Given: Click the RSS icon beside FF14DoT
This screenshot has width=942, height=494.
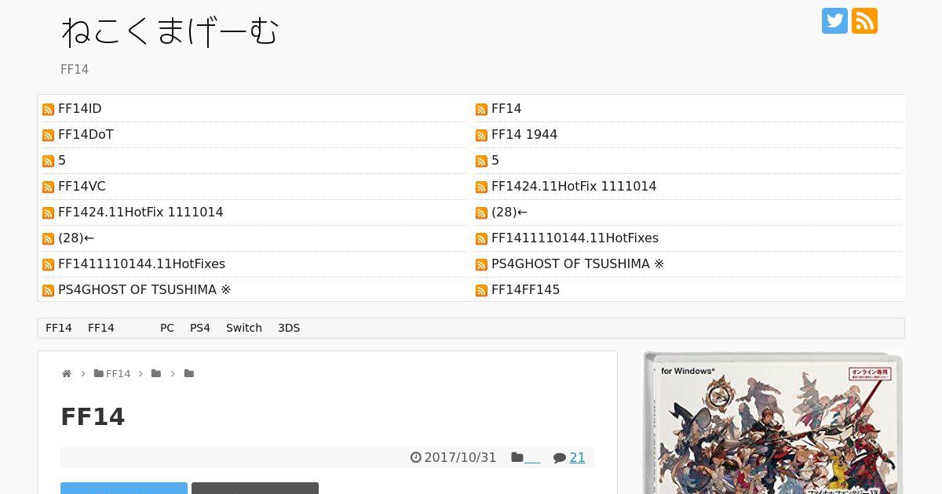Looking at the screenshot, I should 48,136.
